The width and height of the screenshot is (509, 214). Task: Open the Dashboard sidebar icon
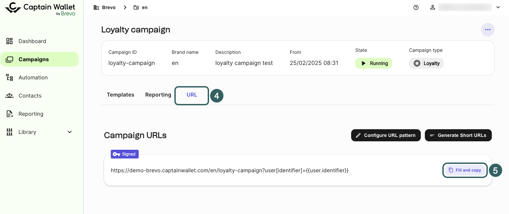[9, 41]
